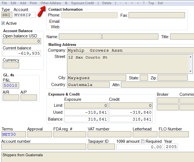
Task: Click the A/P GL field
Action: [x=29, y=97]
